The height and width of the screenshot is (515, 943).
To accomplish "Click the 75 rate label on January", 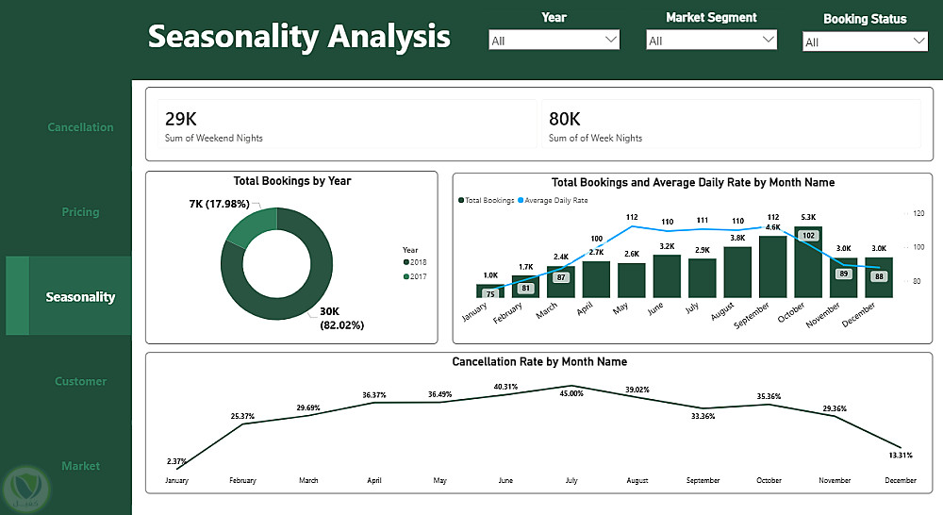I will (x=490, y=294).
